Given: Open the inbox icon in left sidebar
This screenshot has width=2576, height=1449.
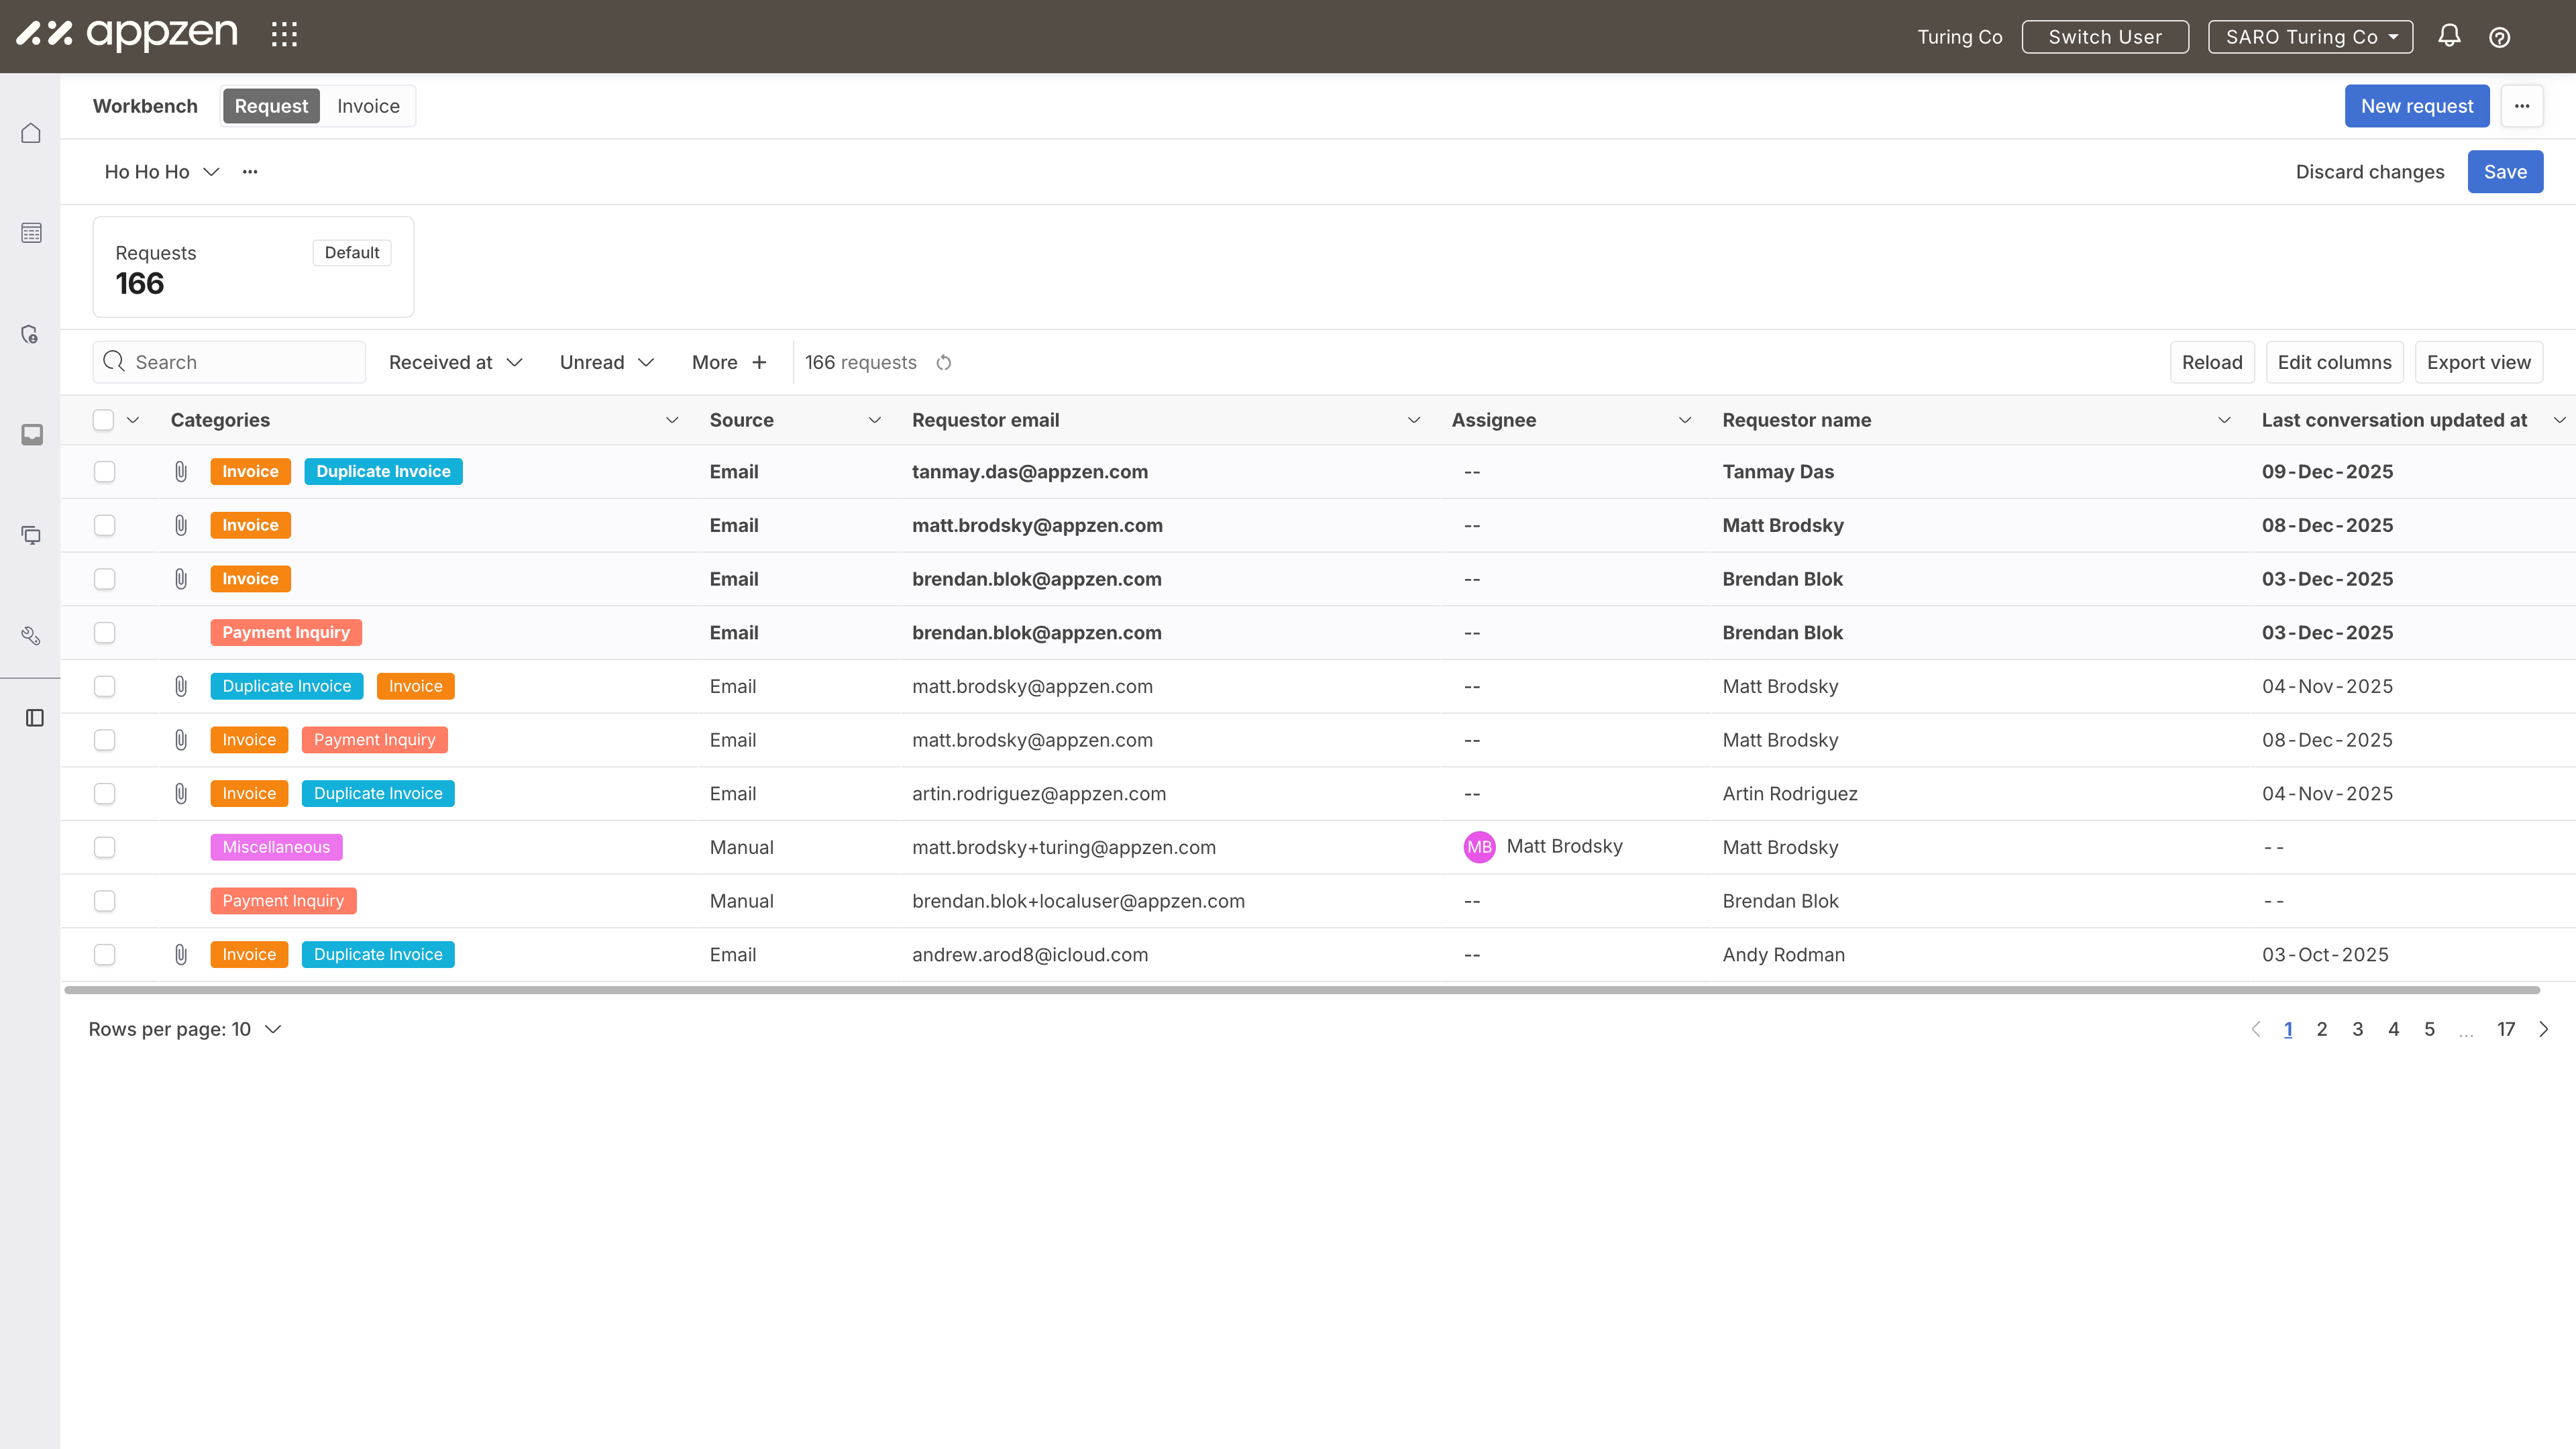Looking at the screenshot, I should (x=32, y=434).
